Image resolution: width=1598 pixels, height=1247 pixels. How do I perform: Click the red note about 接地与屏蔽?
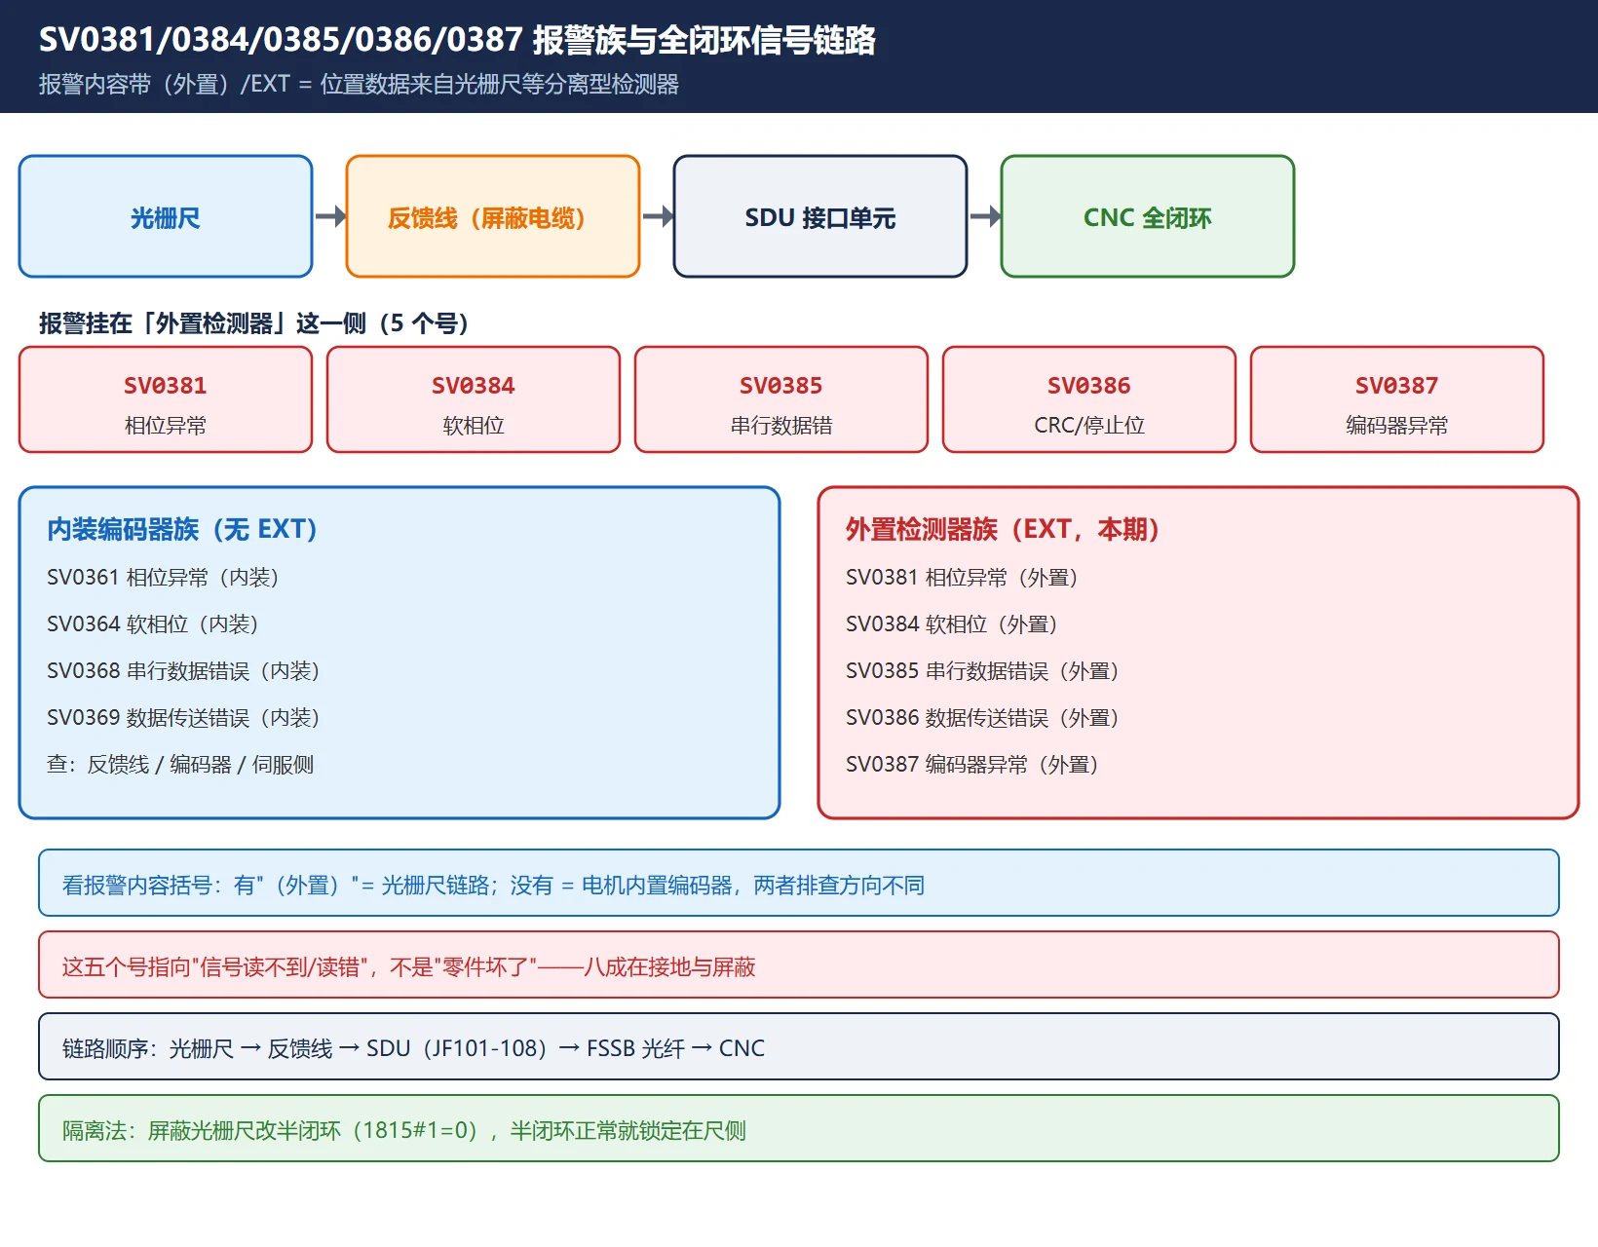coord(799,965)
